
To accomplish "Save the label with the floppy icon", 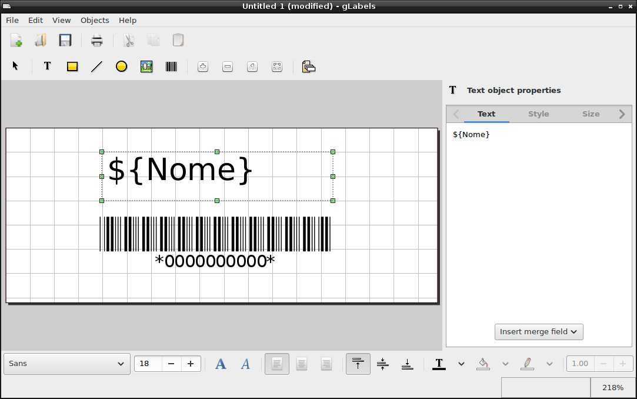I will pyautogui.click(x=65, y=41).
